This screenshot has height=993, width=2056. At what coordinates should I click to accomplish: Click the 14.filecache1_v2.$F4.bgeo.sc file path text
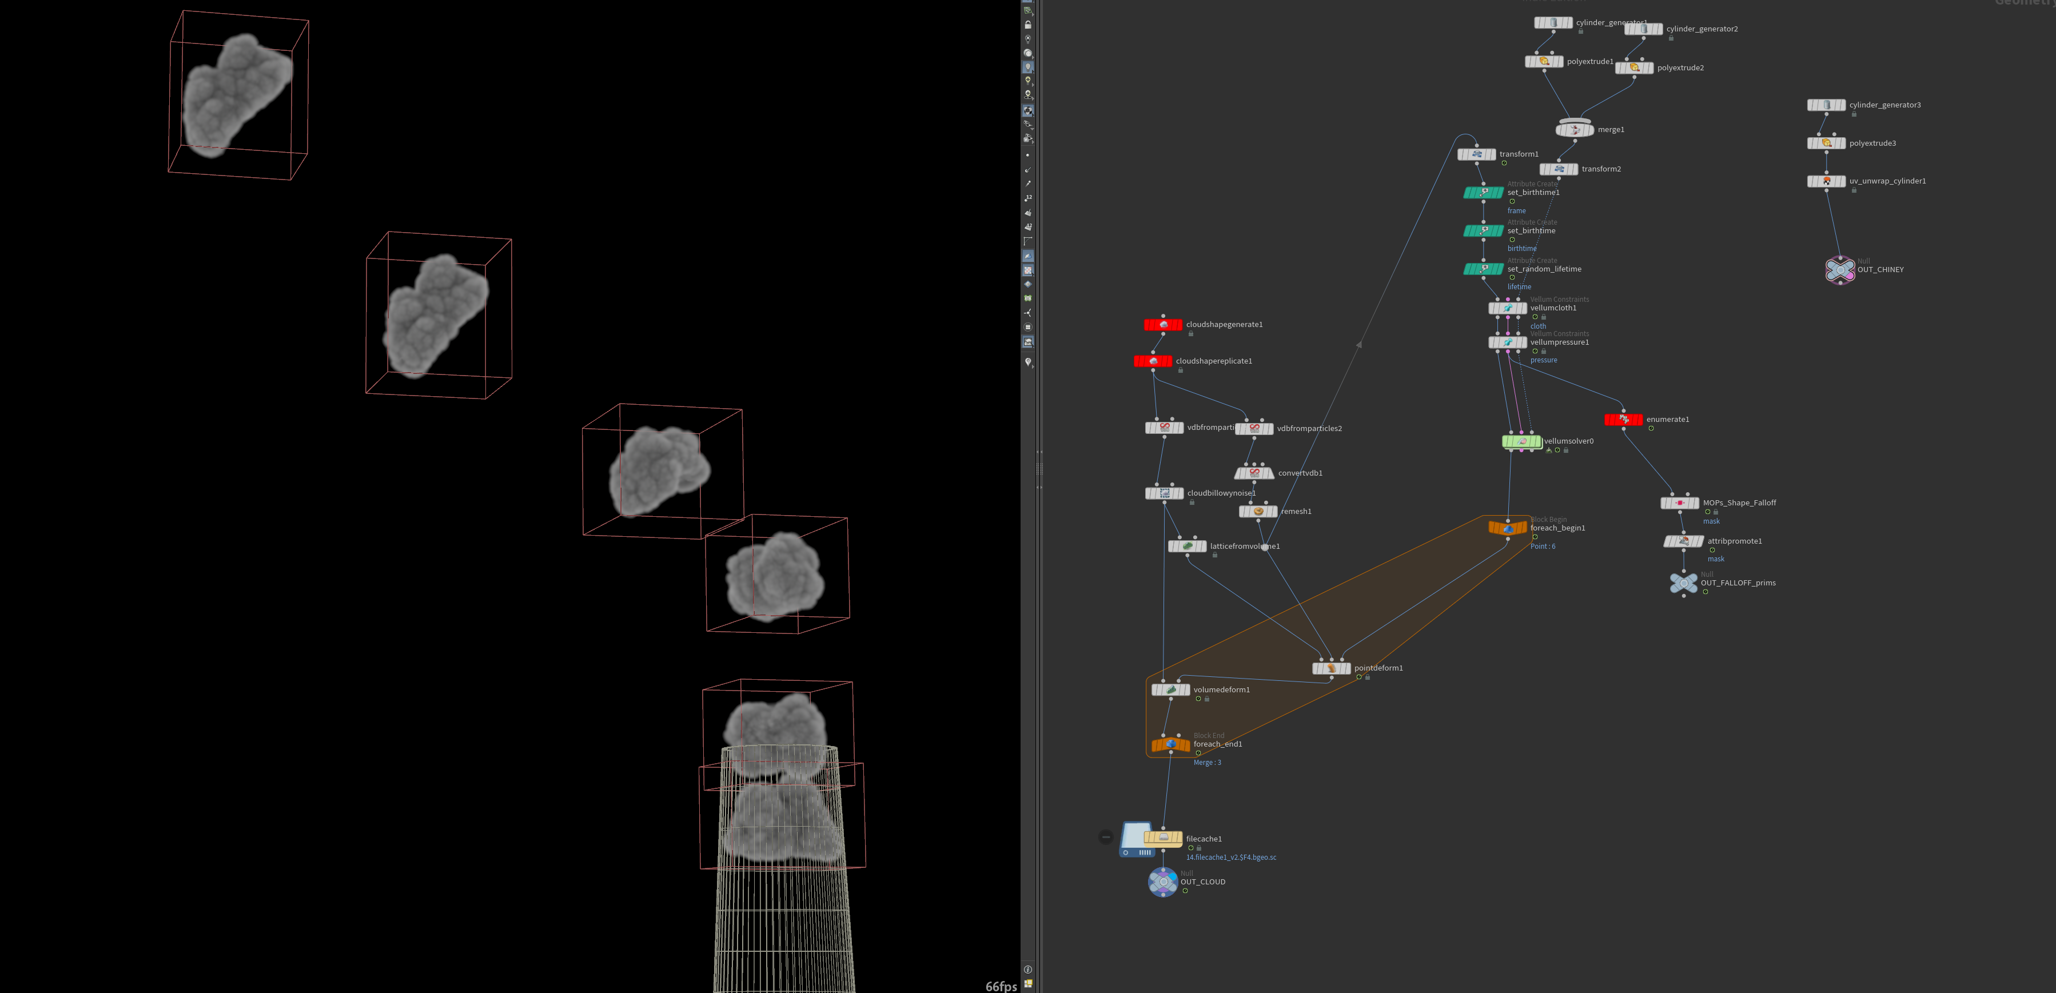(x=1231, y=858)
